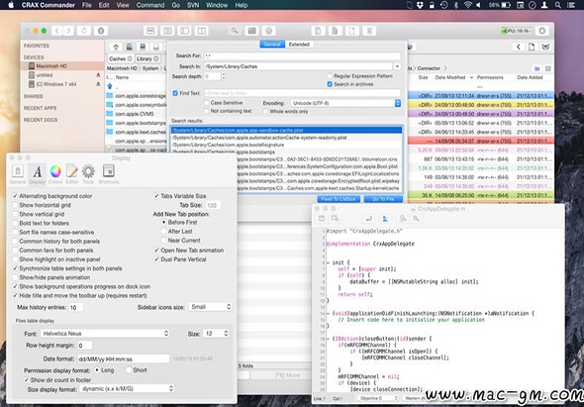Click the Go To File button
Viewport: 584px width, 407px height.
383,199
